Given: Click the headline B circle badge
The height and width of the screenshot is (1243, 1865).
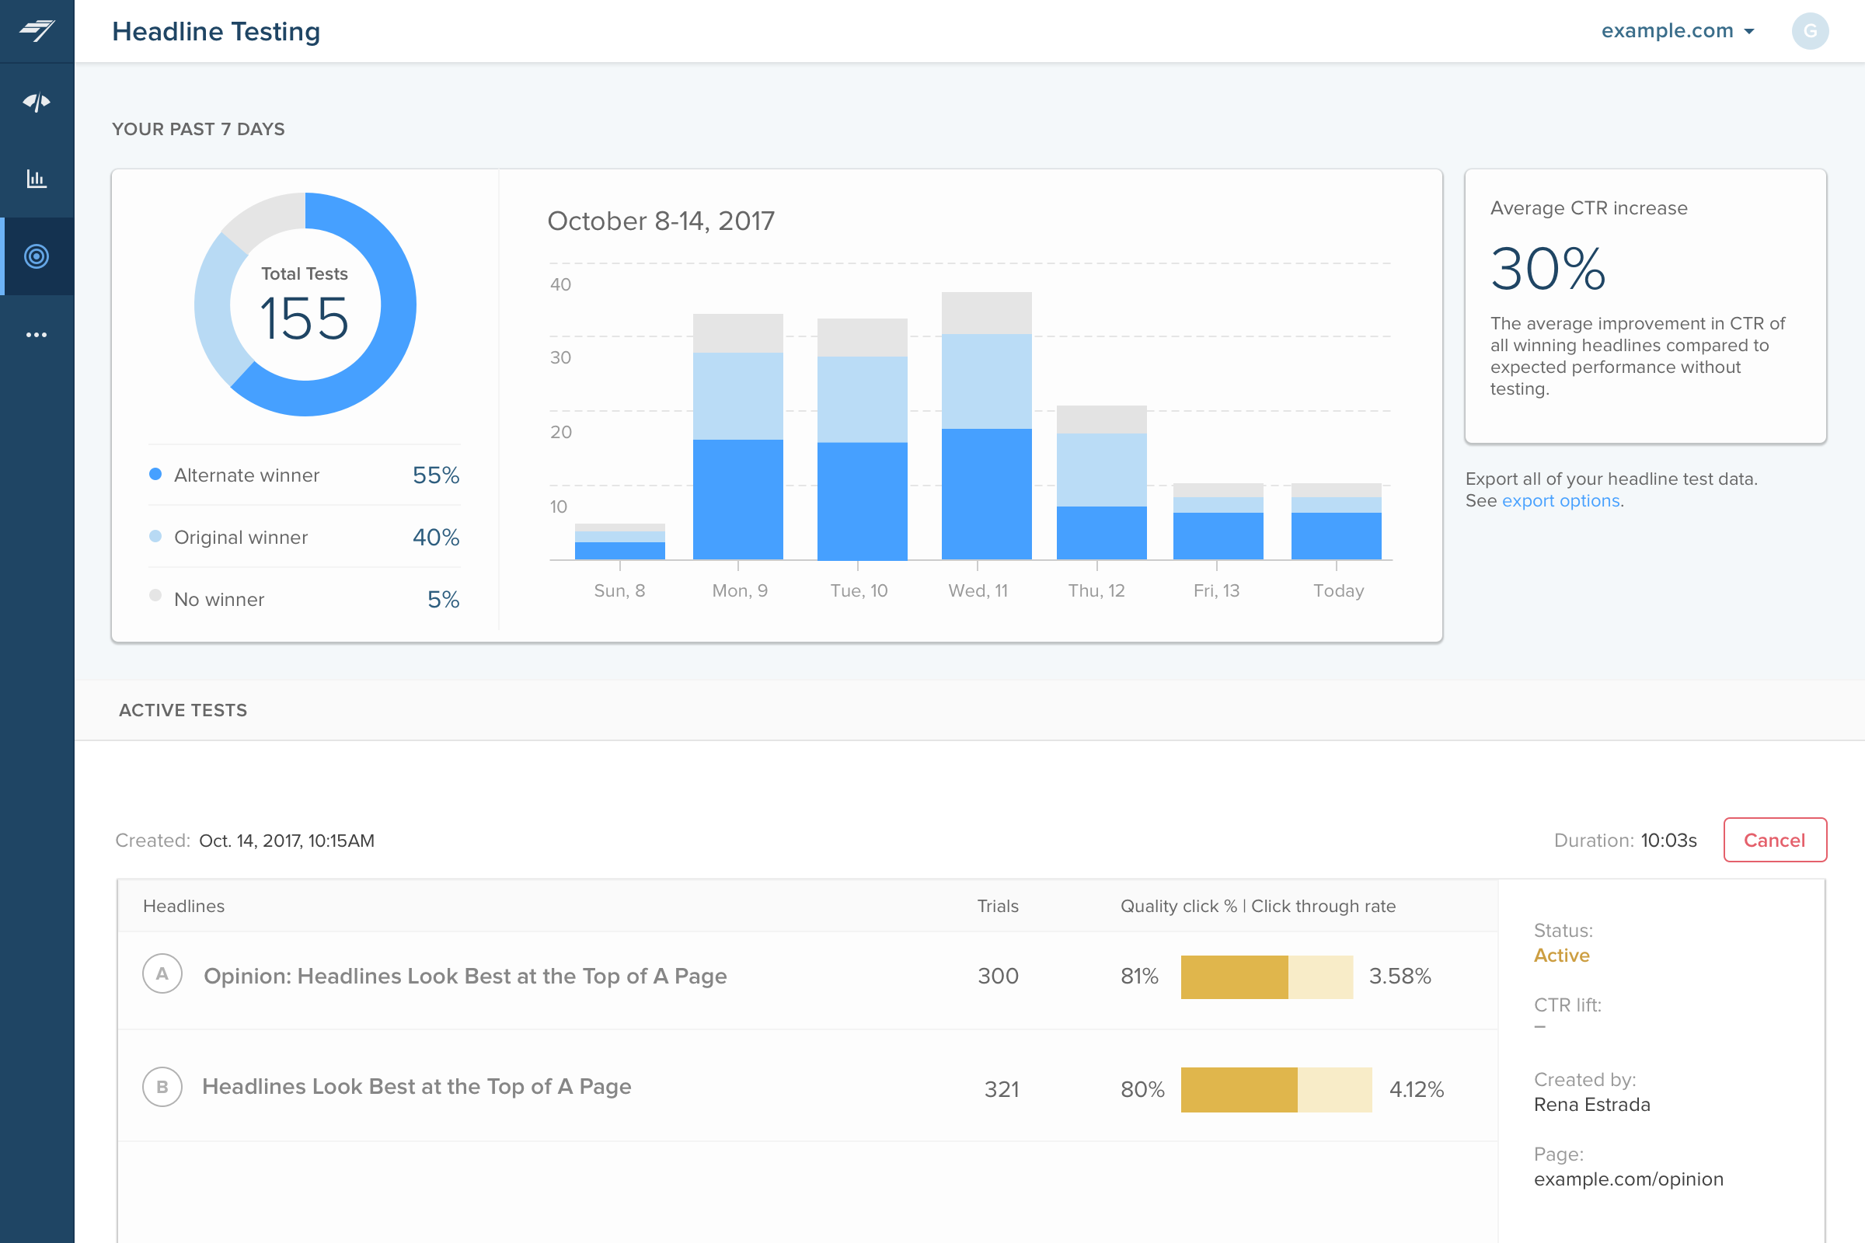Looking at the screenshot, I should pos(162,1087).
